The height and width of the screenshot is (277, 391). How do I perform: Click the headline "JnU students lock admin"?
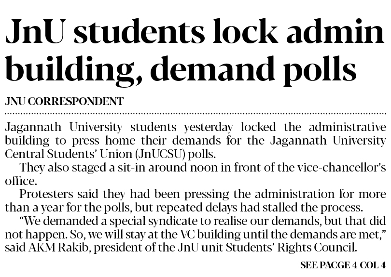point(191,34)
